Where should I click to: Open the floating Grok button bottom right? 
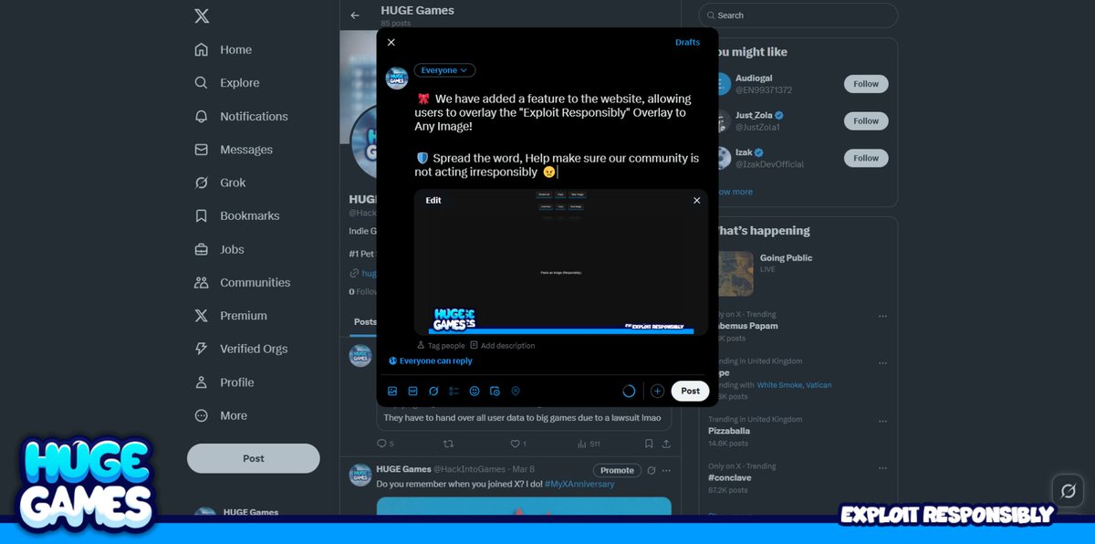(x=1068, y=491)
